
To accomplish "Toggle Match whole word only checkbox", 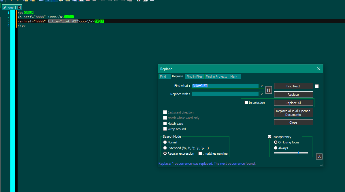I will point(165,118).
